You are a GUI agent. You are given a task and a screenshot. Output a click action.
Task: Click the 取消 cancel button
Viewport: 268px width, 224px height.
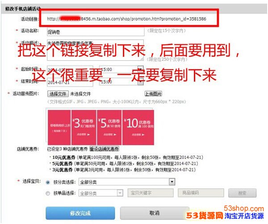click(155, 213)
